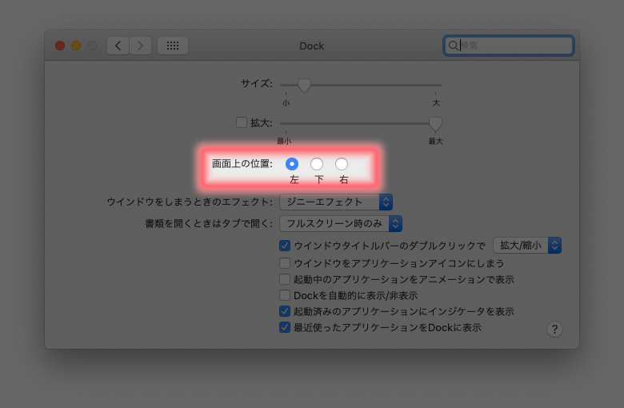Minimize the Dock preferences window
624x408 pixels.
click(76, 46)
